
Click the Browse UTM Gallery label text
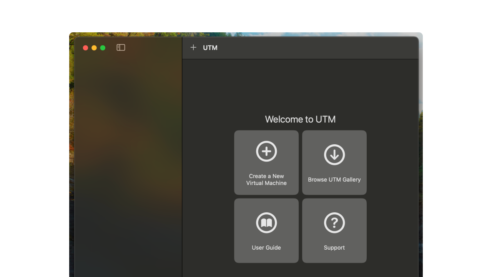pos(334,179)
